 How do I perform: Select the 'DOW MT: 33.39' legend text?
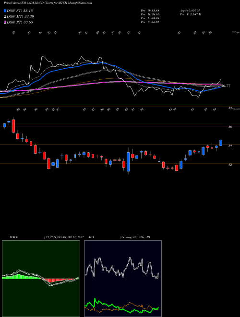20,17
